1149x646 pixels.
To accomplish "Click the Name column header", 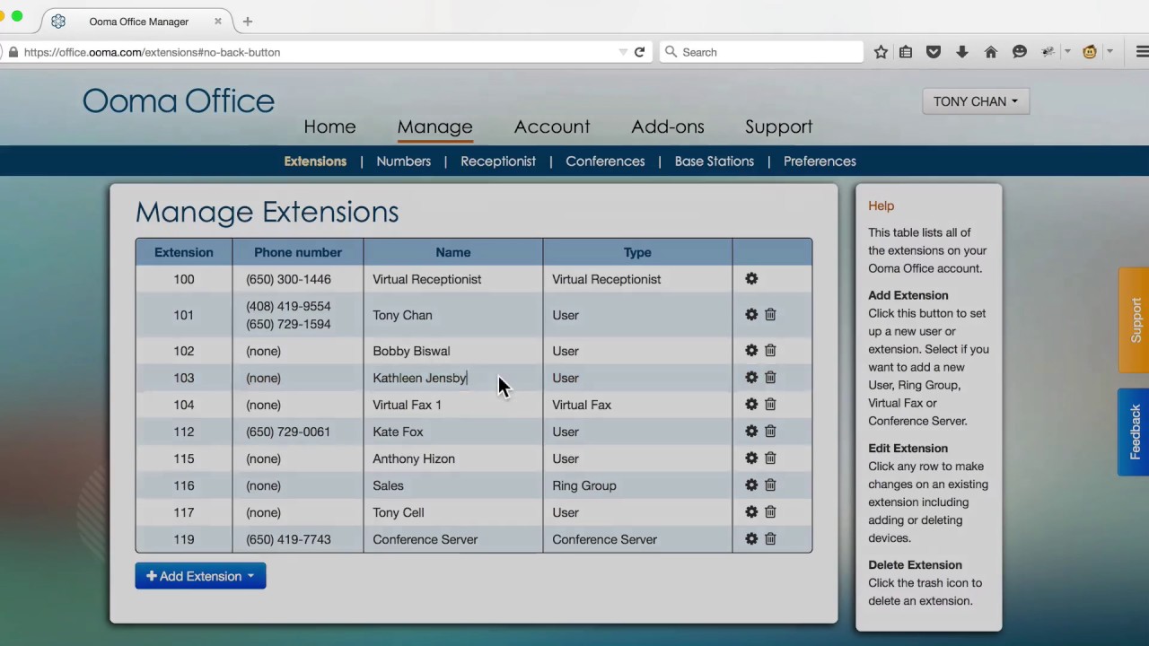I will (x=453, y=252).
